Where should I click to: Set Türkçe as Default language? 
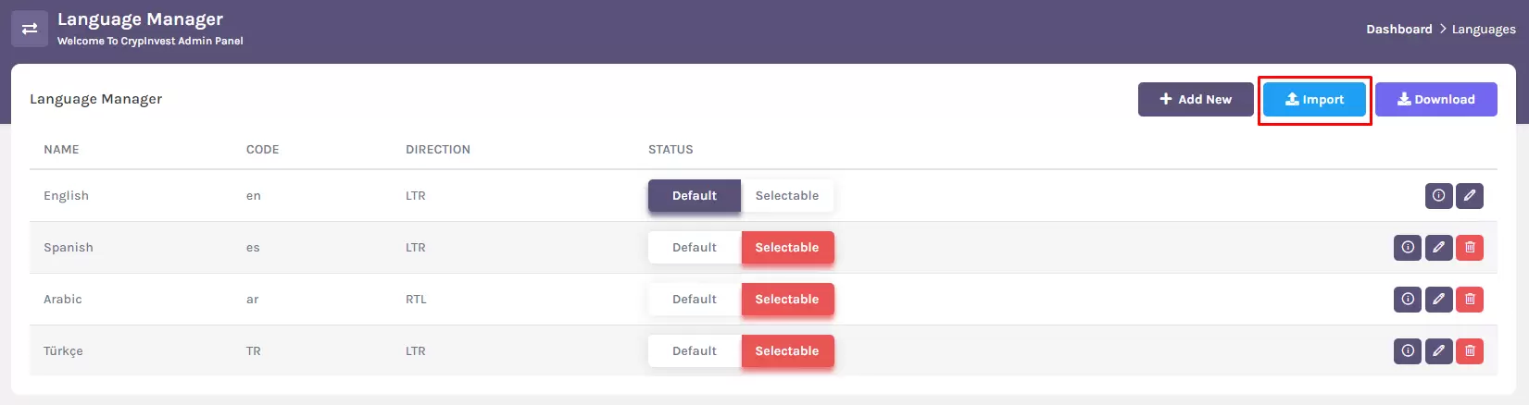click(x=695, y=350)
